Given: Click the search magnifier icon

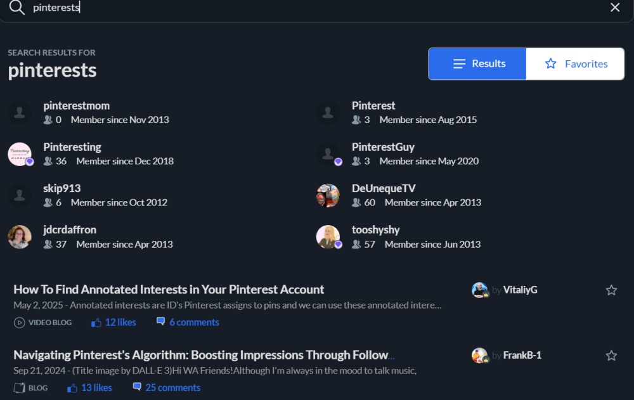Looking at the screenshot, I should click(x=15, y=8).
